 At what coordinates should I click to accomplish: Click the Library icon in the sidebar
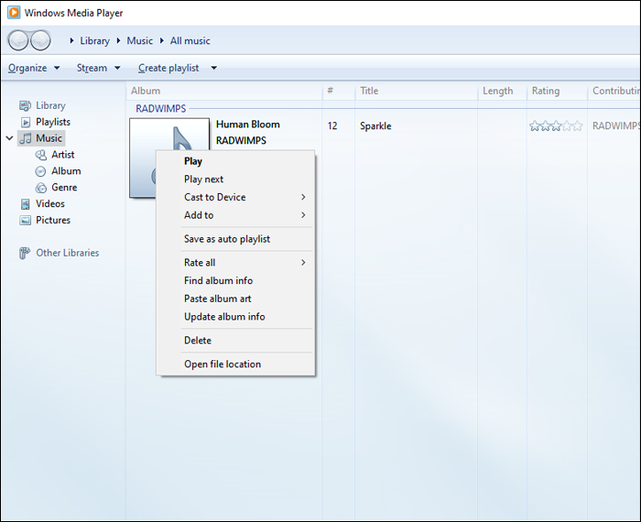tap(25, 106)
